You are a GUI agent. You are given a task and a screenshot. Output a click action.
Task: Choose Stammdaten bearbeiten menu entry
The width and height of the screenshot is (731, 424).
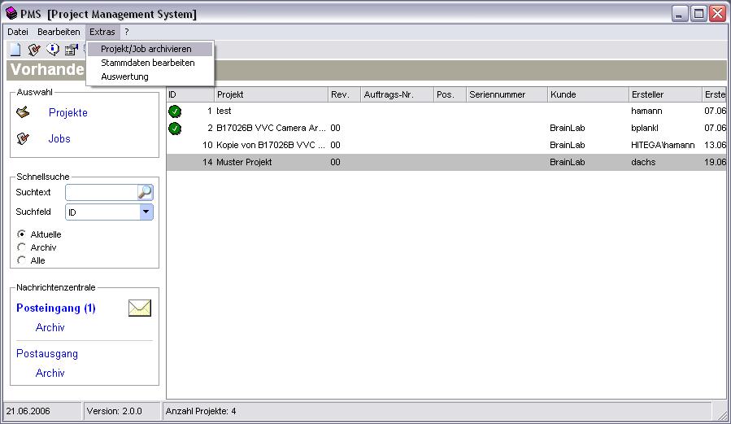pos(148,63)
